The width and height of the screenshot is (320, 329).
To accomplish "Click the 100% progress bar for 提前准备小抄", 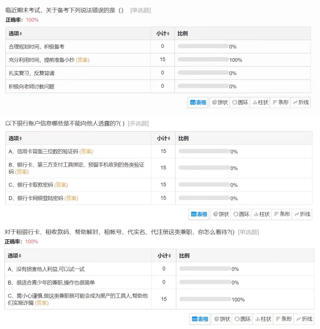I will [x=203, y=59].
